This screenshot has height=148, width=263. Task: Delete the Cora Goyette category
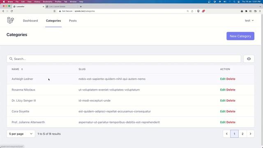[231, 111]
